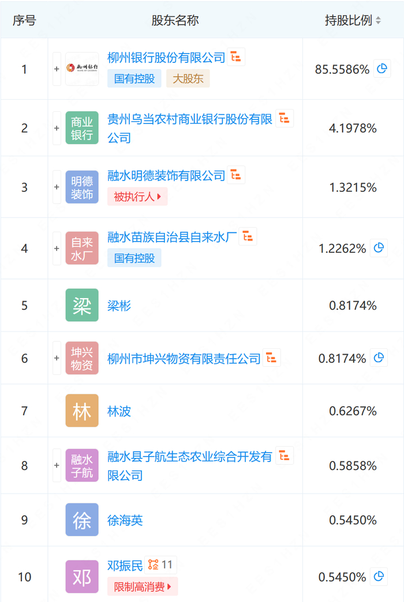Open shareholder 梁彬 profile link
The height and width of the screenshot is (602, 404).
(x=119, y=306)
